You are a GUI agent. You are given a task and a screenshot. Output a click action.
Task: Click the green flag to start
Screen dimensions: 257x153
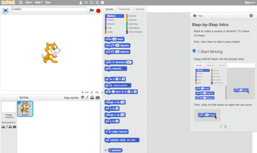91,11
